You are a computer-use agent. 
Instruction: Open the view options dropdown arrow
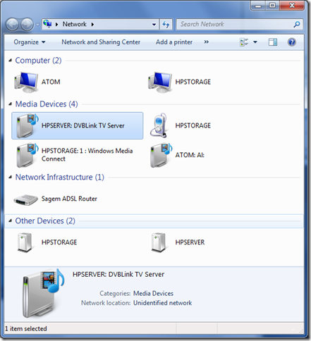pyautogui.click(x=255, y=42)
